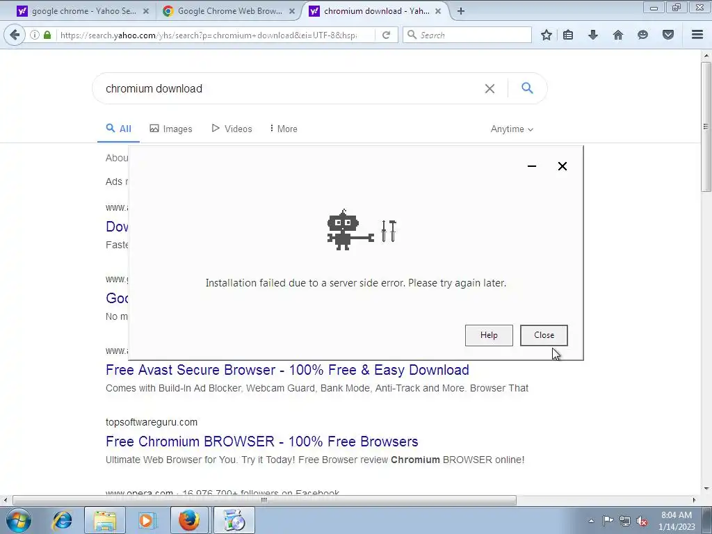The image size is (712, 534).
Task: Minimize the installer error dialog
Action: (x=532, y=166)
